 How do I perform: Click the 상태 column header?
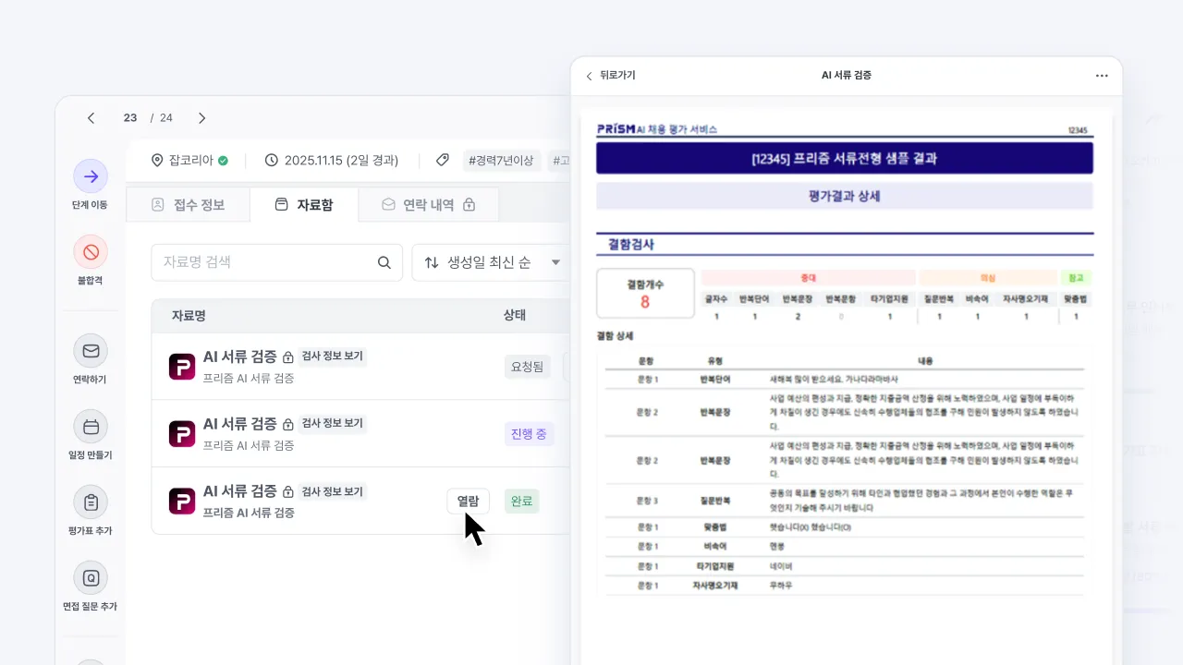[515, 316]
